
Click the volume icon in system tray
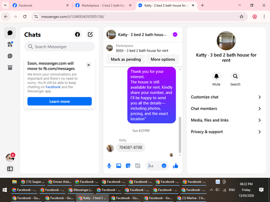click(x=218, y=190)
